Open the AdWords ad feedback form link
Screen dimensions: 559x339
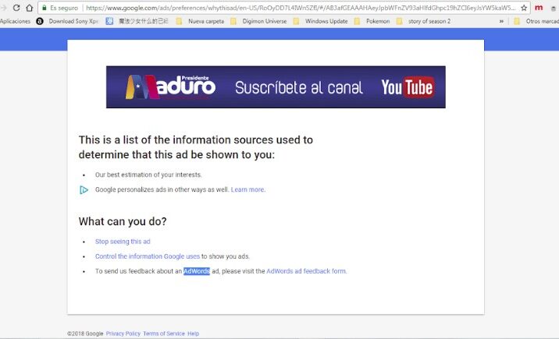point(306,271)
